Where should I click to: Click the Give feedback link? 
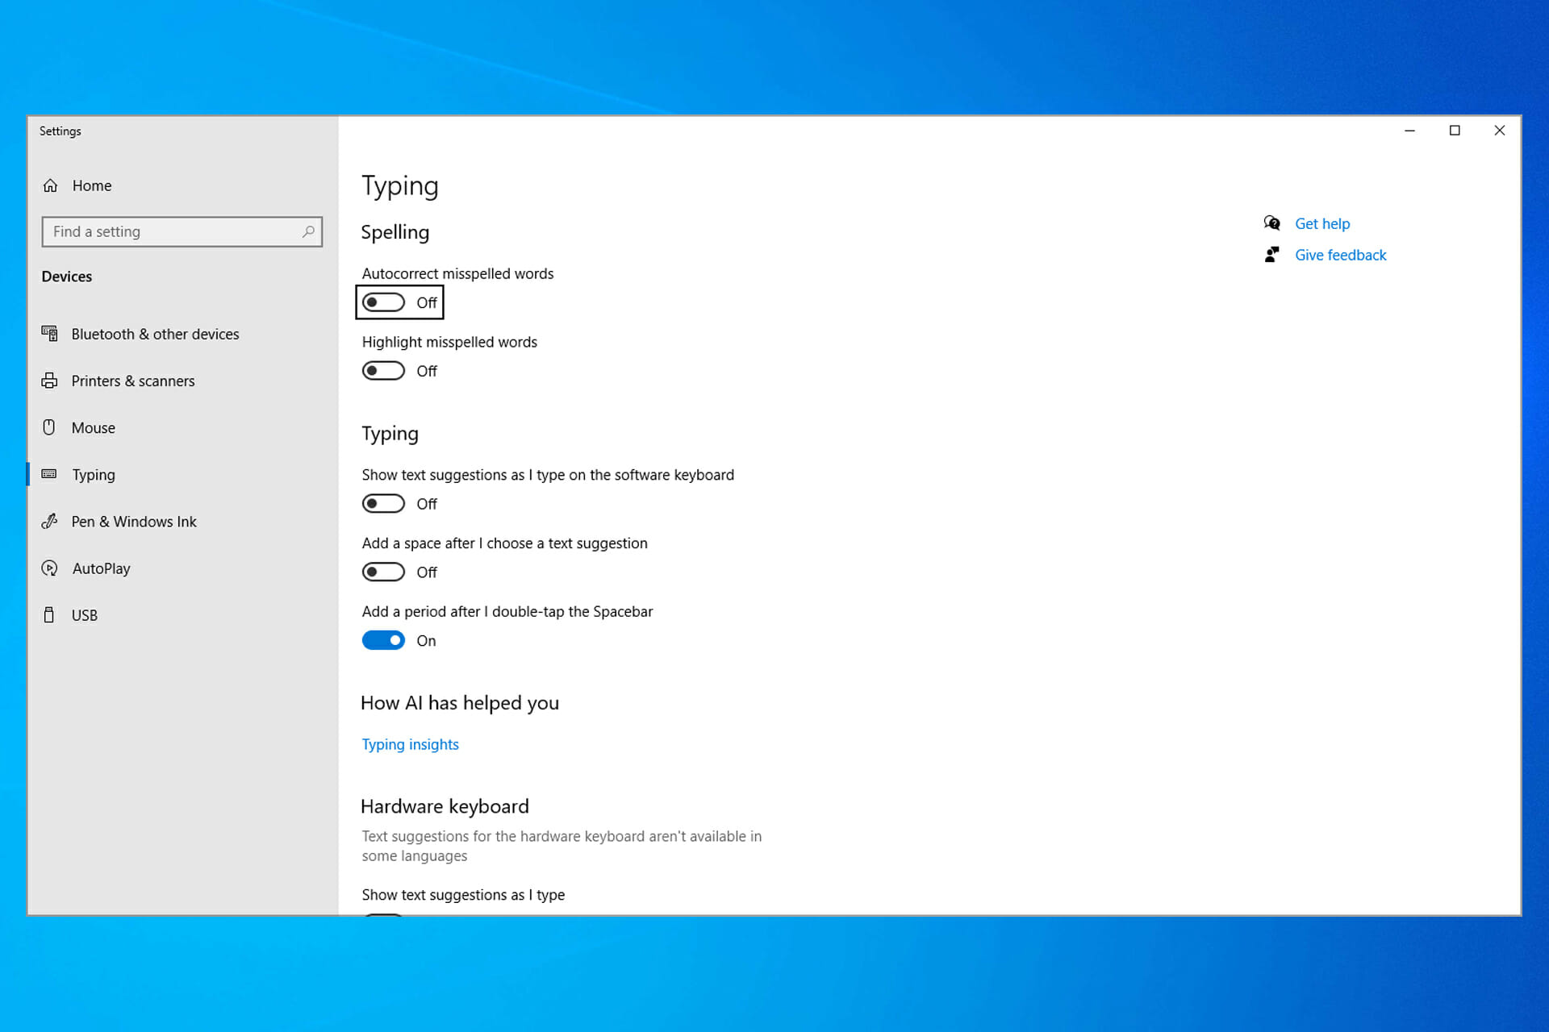point(1340,255)
